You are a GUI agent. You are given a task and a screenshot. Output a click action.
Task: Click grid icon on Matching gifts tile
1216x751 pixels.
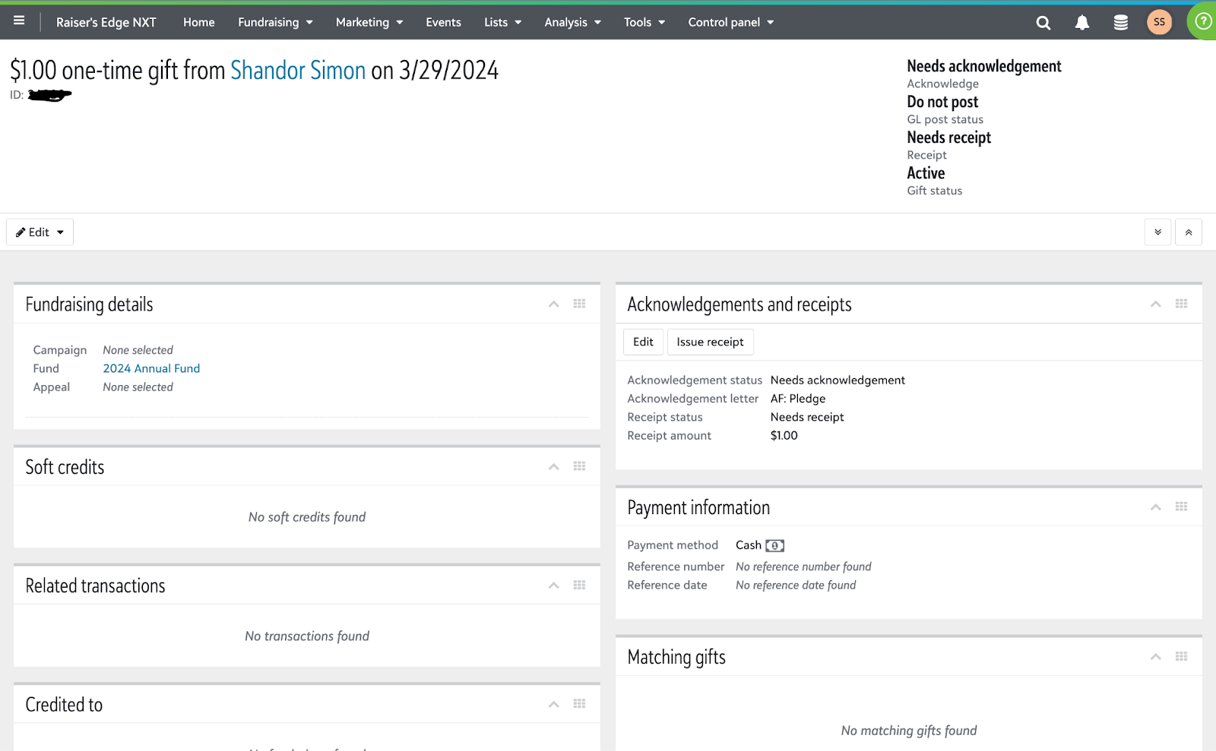coord(1181,656)
